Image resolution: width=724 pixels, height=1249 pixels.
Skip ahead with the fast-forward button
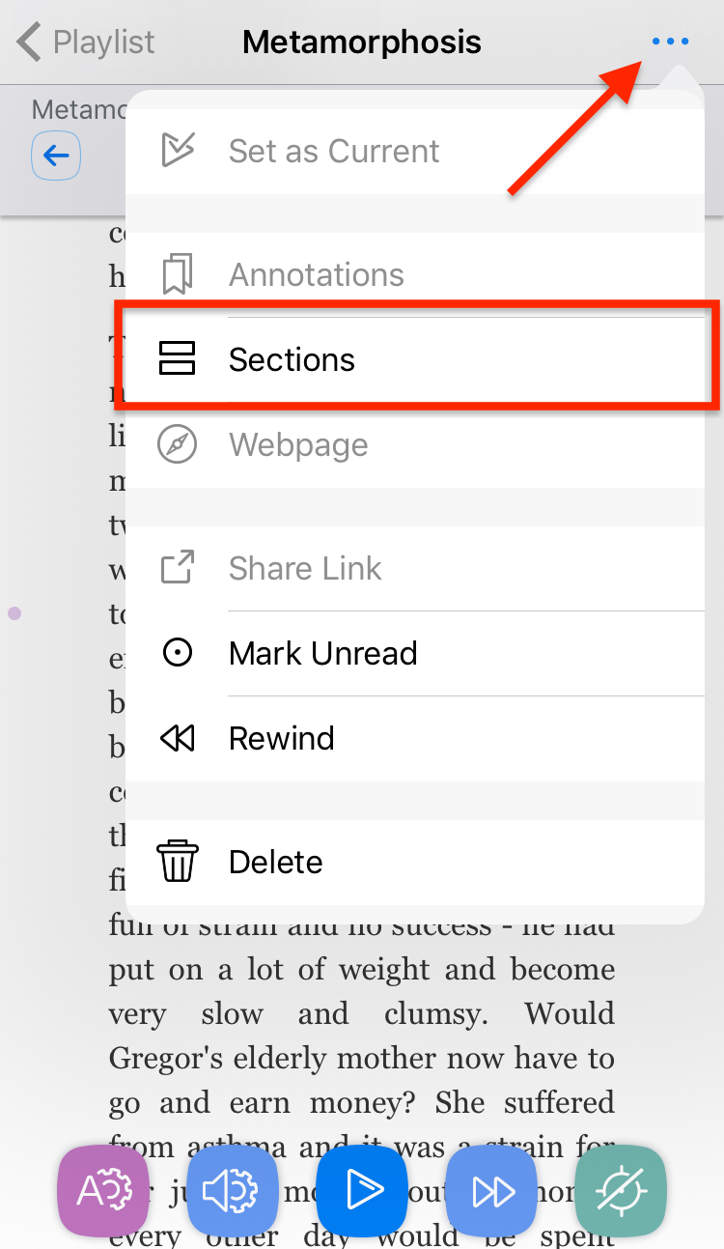click(x=491, y=1191)
